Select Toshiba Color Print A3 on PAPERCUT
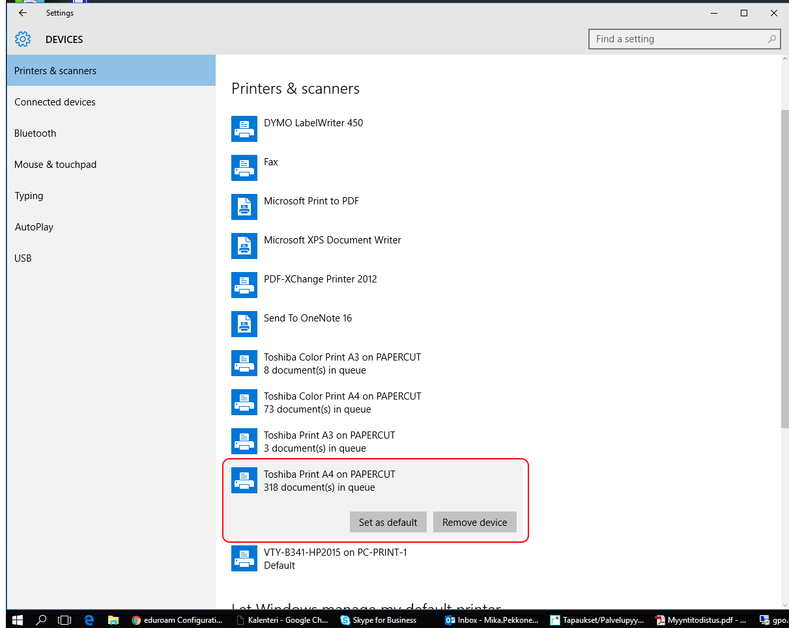Screen dimensions: 789x628 (343, 357)
